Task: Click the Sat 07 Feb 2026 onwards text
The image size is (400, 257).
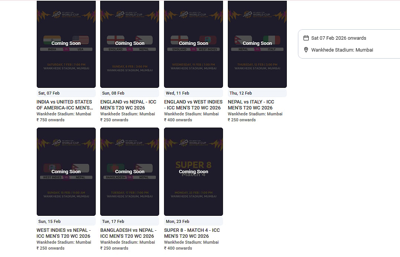Action: [338, 38]
